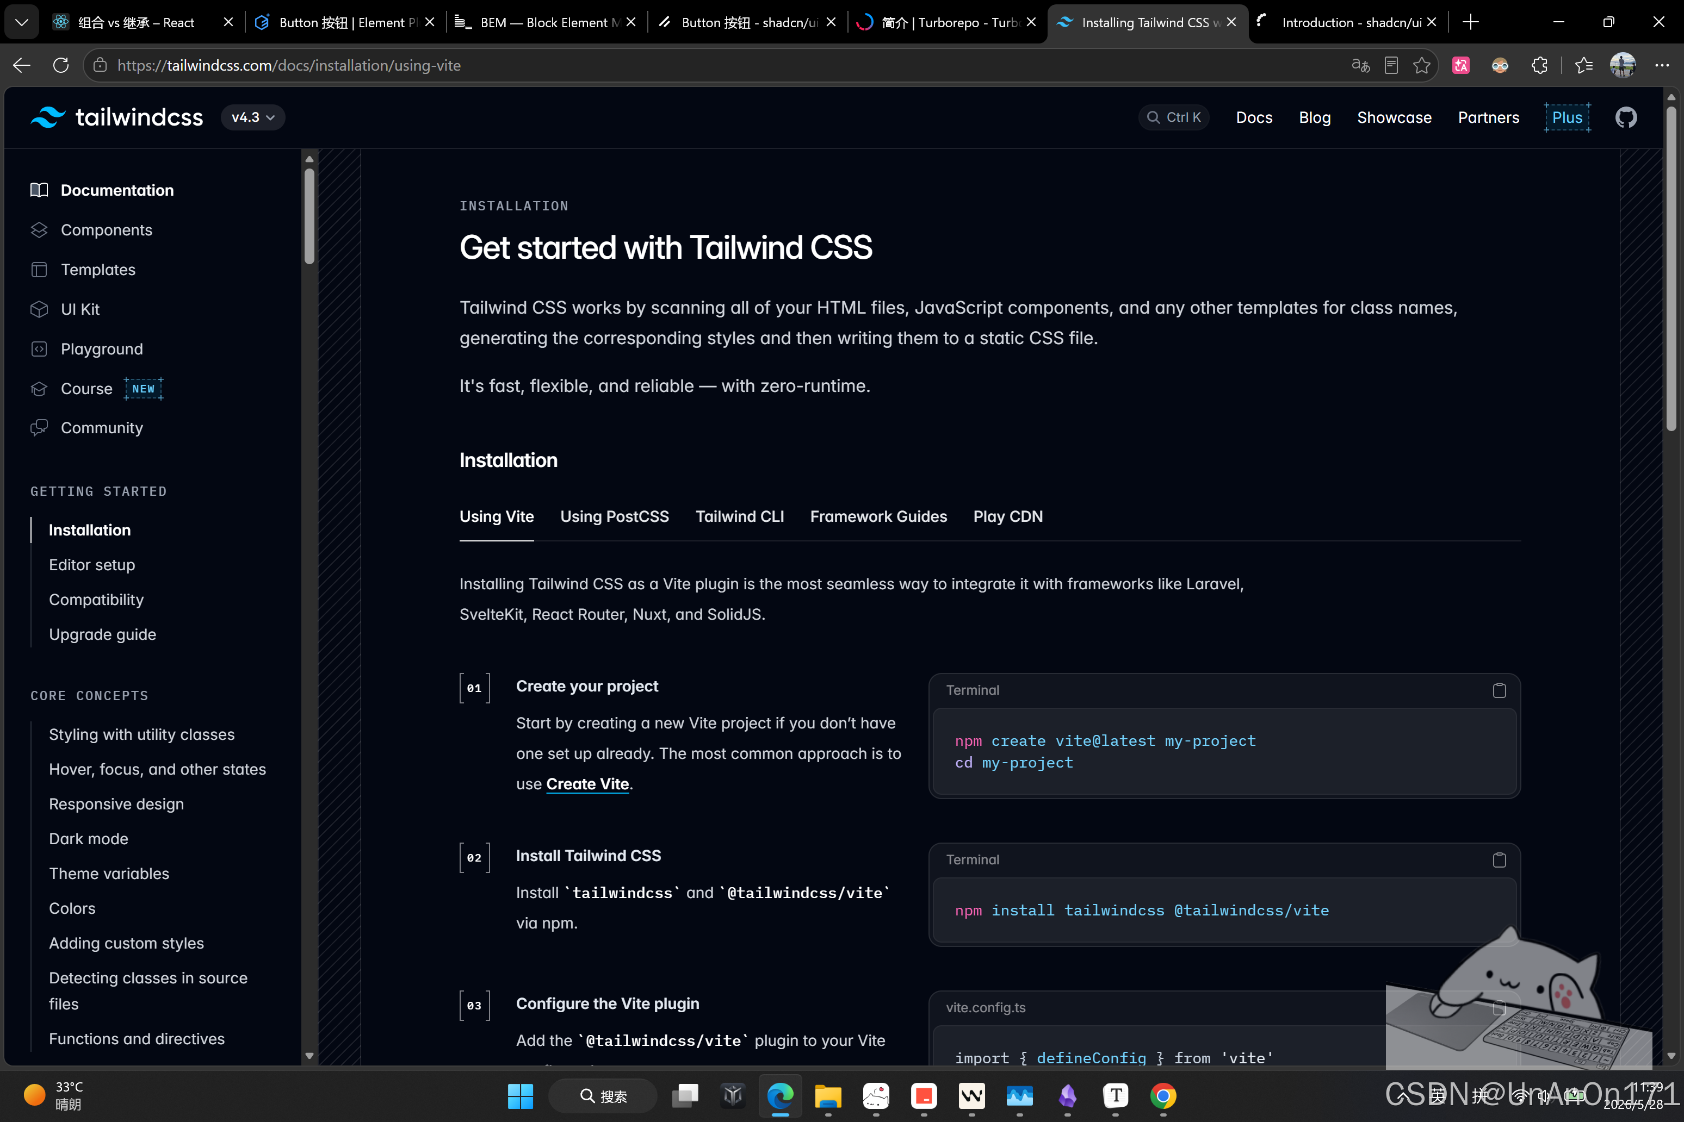Open browser settings and more menu
Screen dimensions: 1684x1122
pos(1662,65)
